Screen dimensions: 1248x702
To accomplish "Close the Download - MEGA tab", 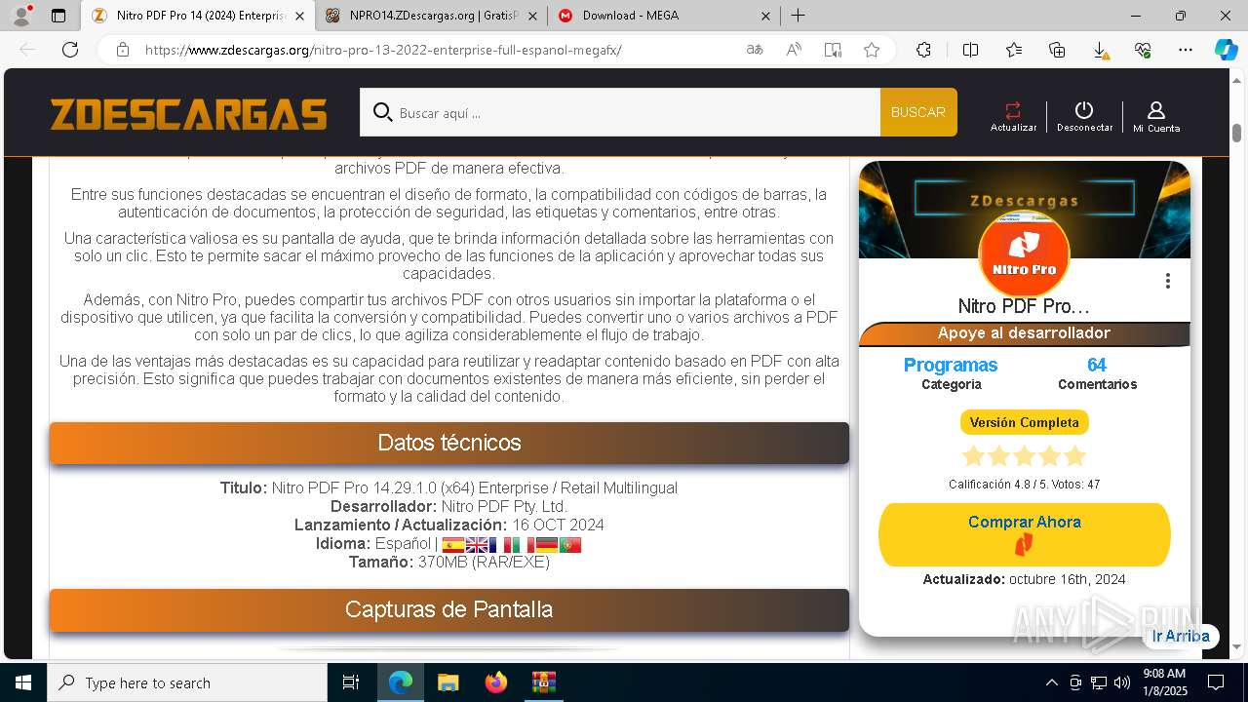I will pyautogui.click(x=765, y=16).
